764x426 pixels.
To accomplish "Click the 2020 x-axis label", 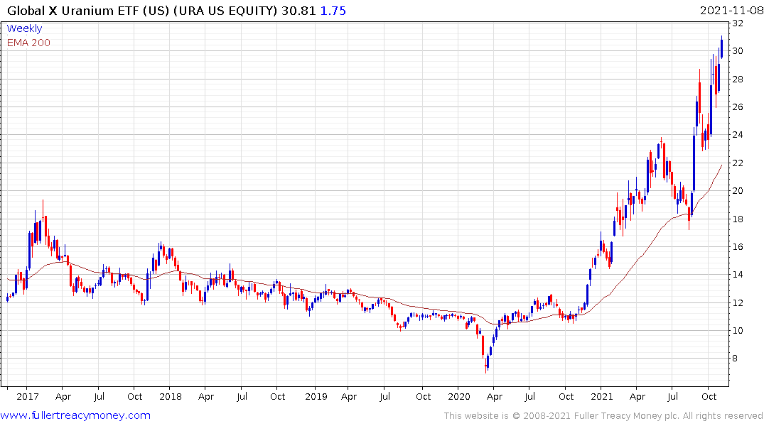I will point(459,397).
